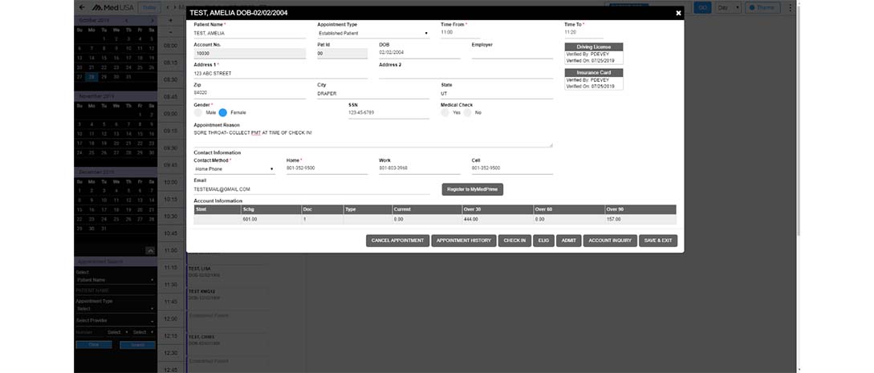Viewport: 874px width, 373px height.
Task: Open the Select Provider dropdown
Action: point(116,321)
